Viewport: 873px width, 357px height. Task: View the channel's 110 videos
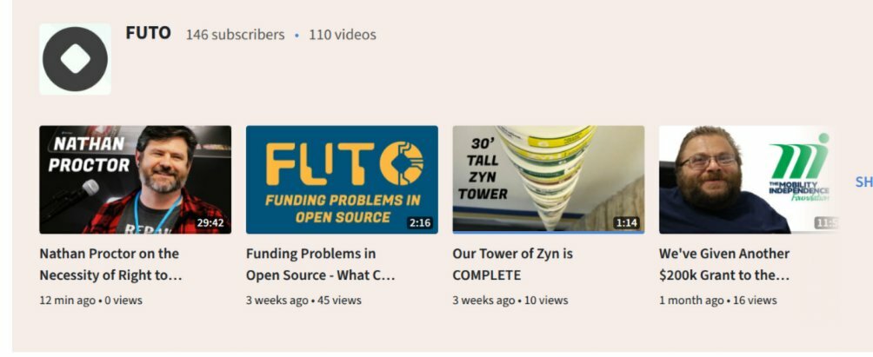pyautogui.click(x=343, y=35)
